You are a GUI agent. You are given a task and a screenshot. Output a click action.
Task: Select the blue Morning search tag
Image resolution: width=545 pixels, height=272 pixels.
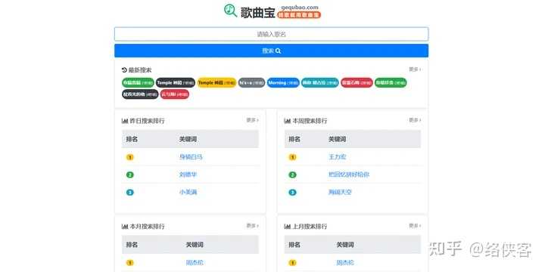click(x=283, y=82)
